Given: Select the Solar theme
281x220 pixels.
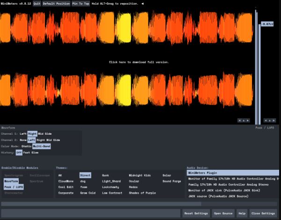Looking at the screenshot, I should [167, 175].
